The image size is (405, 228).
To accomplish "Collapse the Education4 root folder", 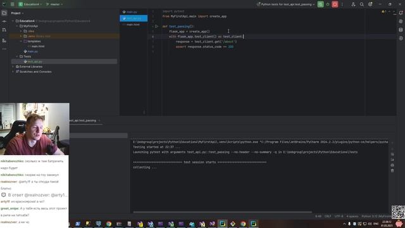I will (x=13, y=21).
